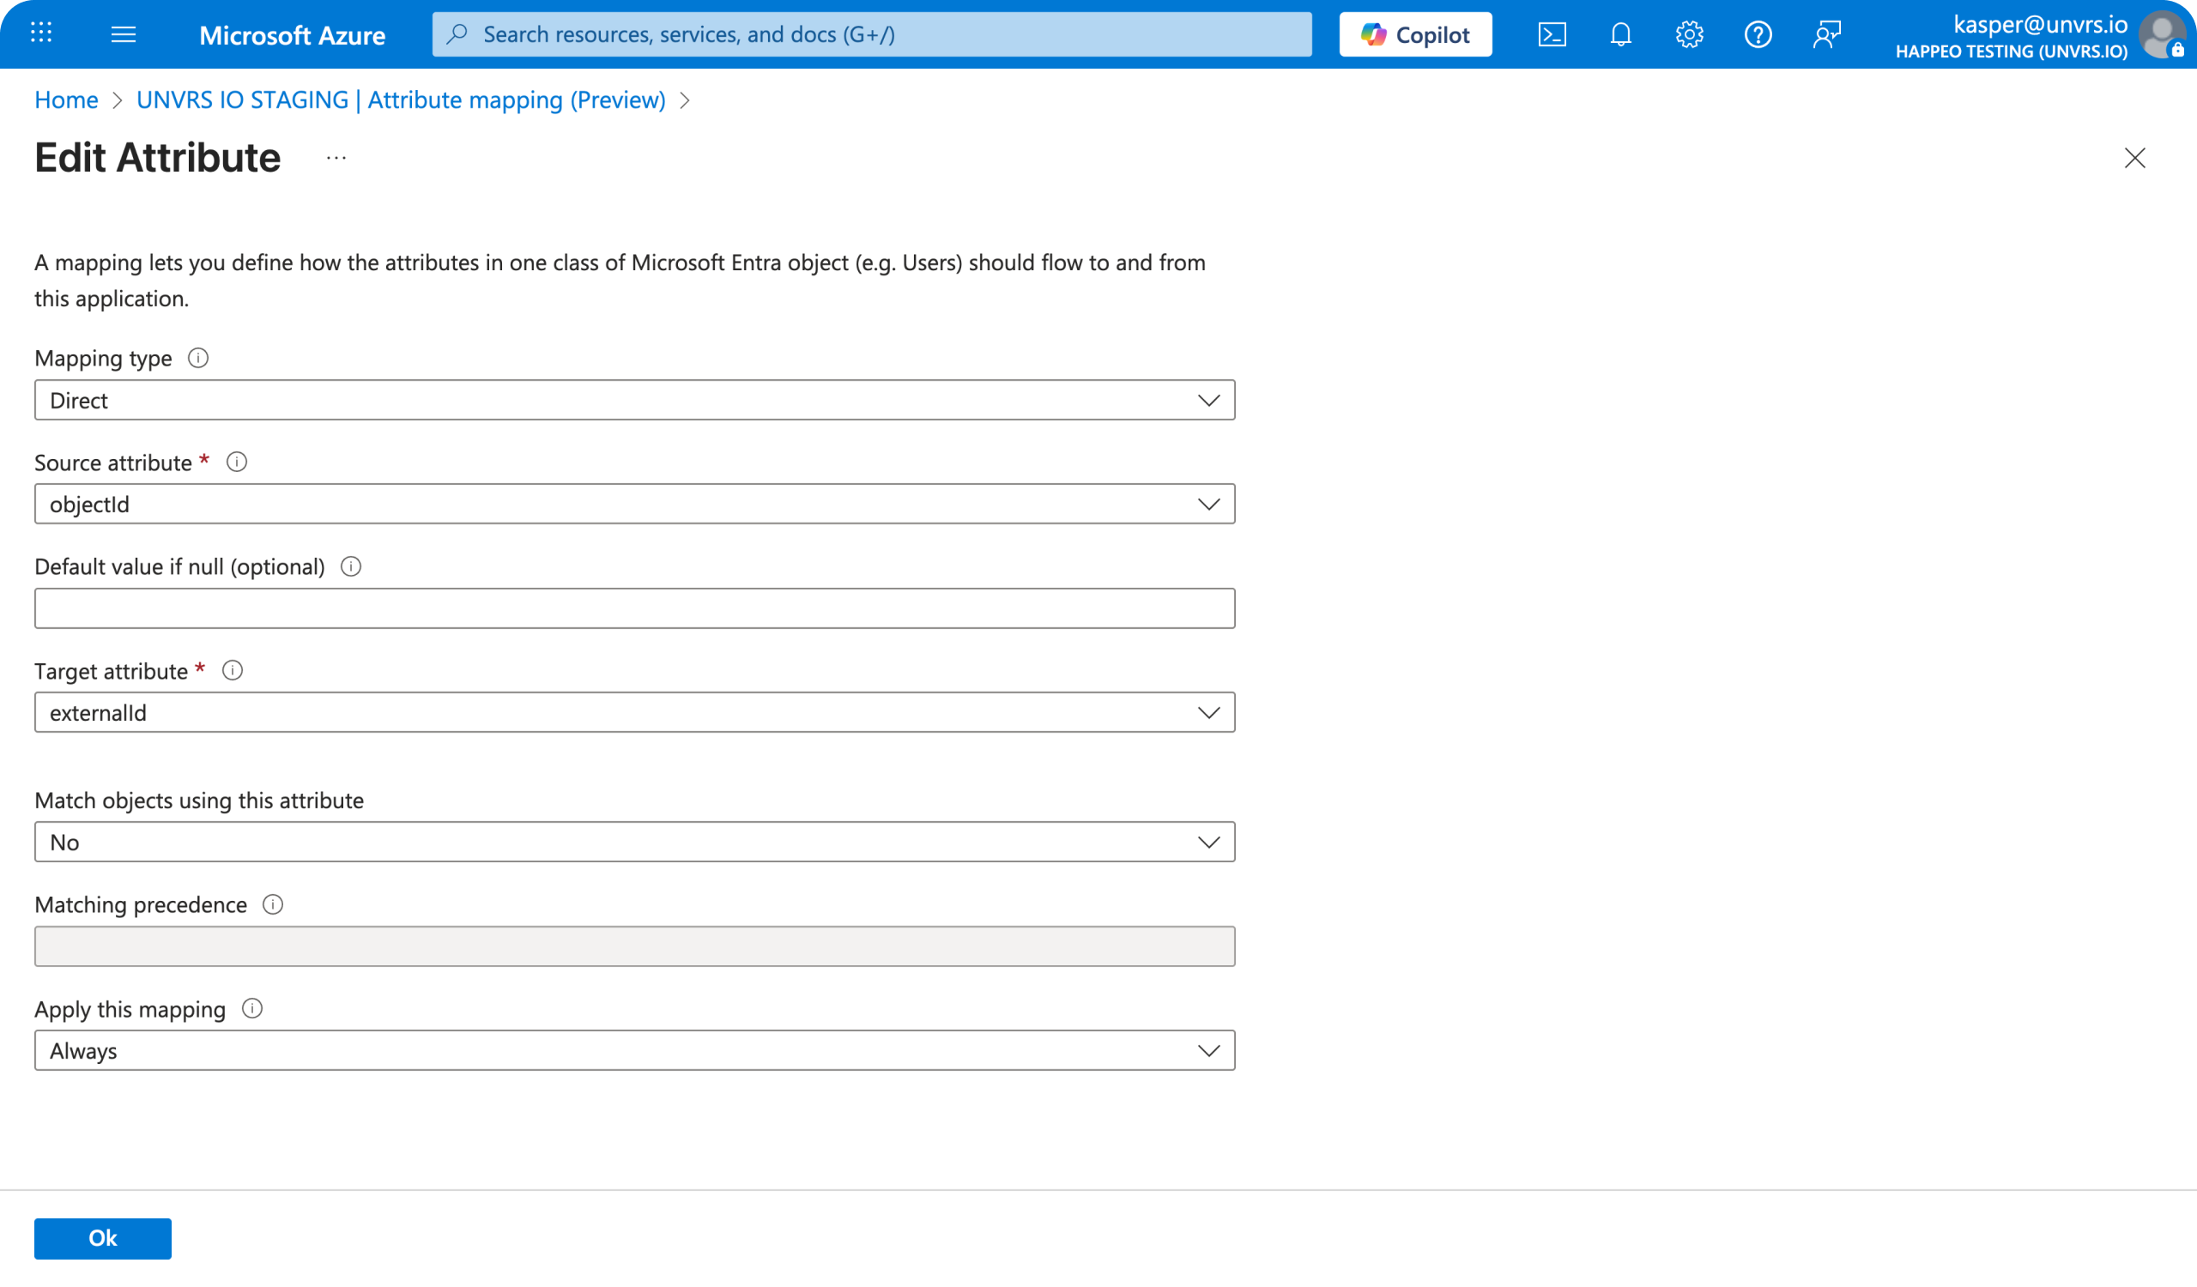Screen dimensions: 2197x1287
Task: Launch Cloud Shell from the top bar
Action: [1552, 34]
